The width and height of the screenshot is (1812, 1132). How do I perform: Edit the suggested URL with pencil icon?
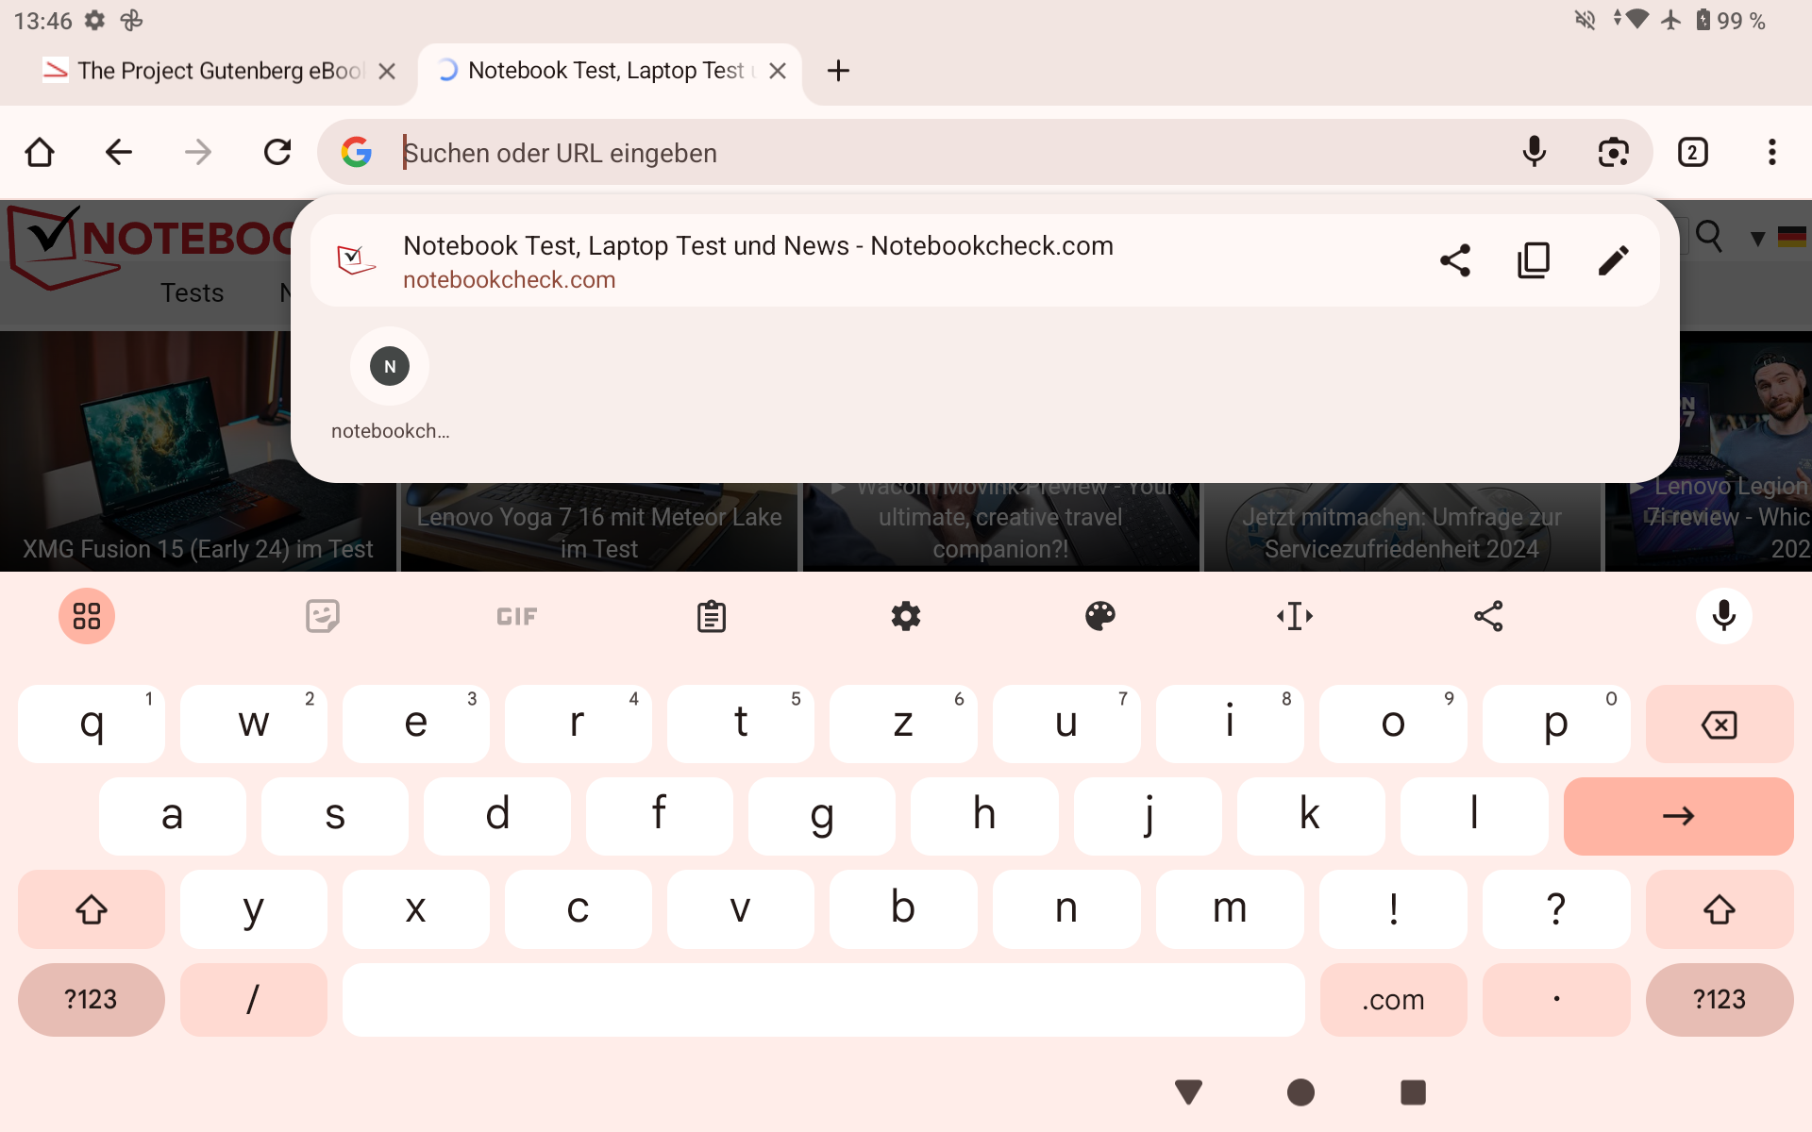click(1613, 260)
